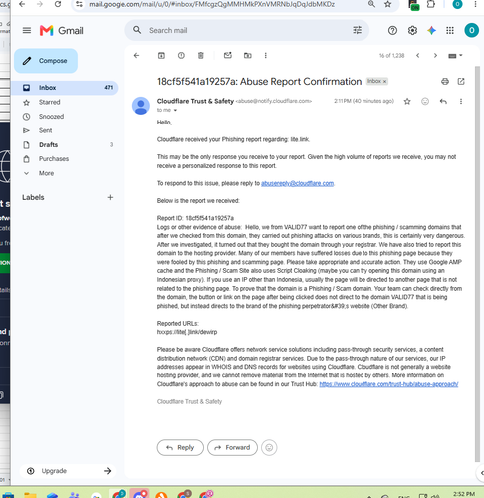Open input tools keyboard dropdown

(x=455, y=56)
